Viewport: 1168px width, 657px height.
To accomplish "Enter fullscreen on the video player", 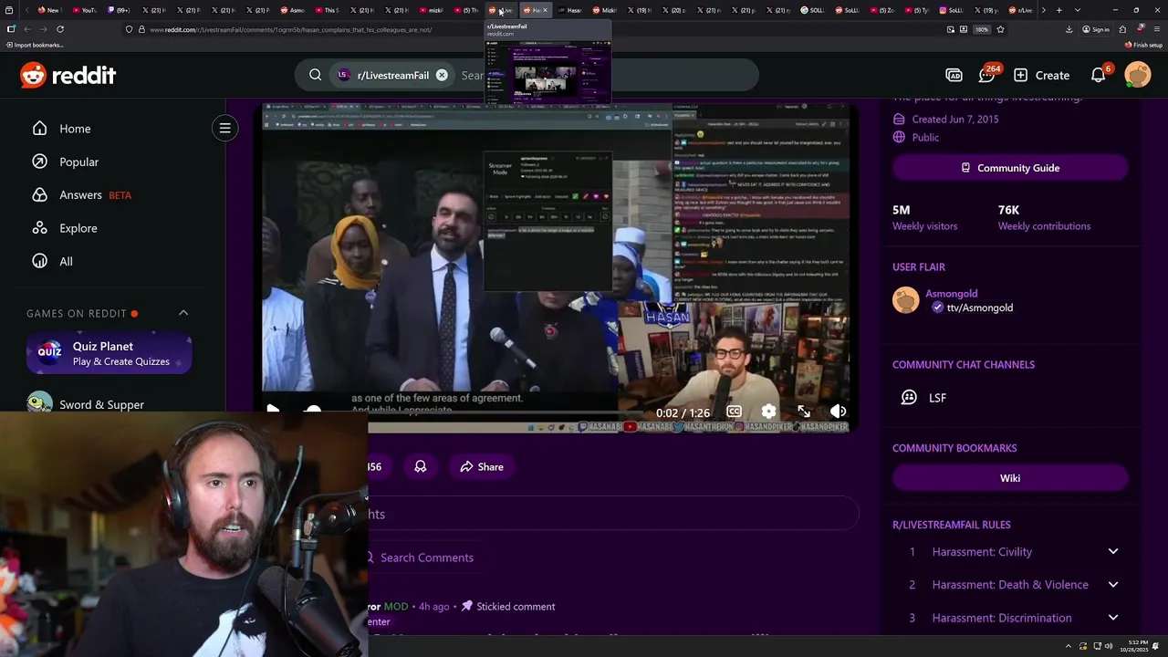I will 803,412.
